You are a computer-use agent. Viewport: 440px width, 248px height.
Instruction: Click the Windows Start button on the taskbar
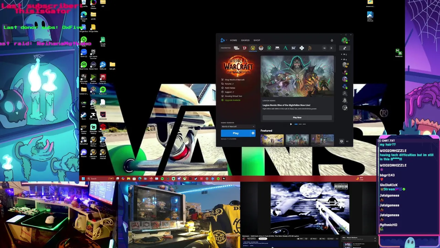[83, 178]
